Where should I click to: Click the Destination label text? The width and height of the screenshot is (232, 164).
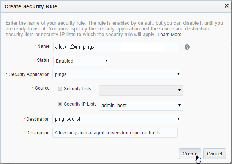pos(38,119)
